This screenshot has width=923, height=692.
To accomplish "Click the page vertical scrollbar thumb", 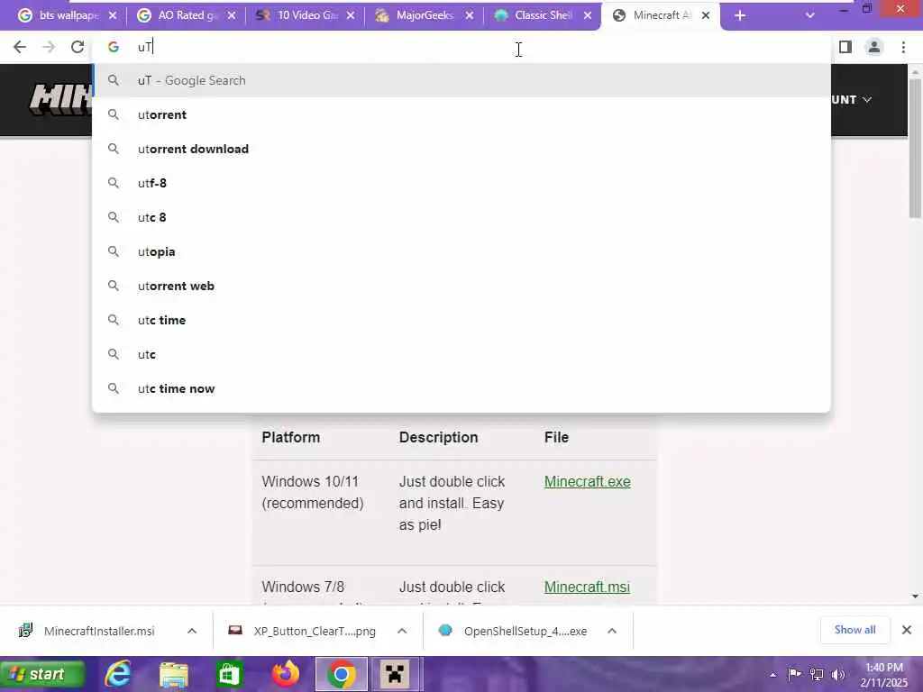I will pyautogui.click(x=915, y=147).
